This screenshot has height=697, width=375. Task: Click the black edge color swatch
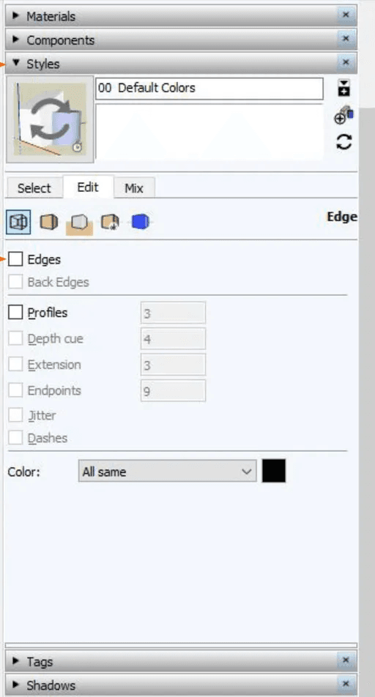point(274,471)
